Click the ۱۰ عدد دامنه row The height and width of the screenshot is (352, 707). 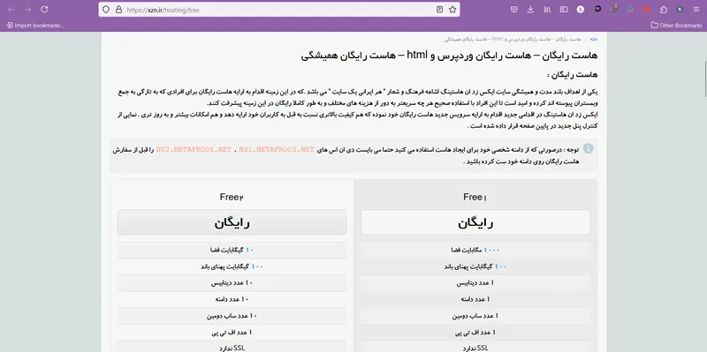coord(232,299)
